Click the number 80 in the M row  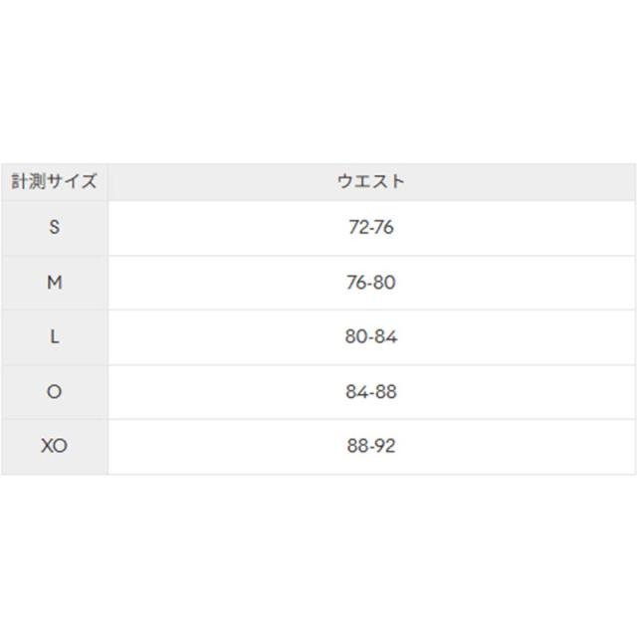pyautogui.click(x=384, y=283)
